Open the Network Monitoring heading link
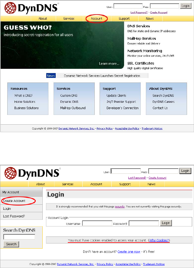Image resolution: width=194 pixels, height=268 pixels. coord(145,51)
